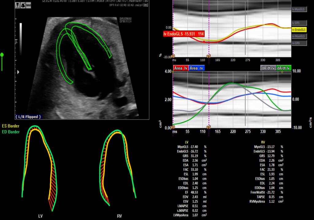This screenshot has width=314, height=220.
Task: Click the L/R Flipped label
Action: pos(28,117)
